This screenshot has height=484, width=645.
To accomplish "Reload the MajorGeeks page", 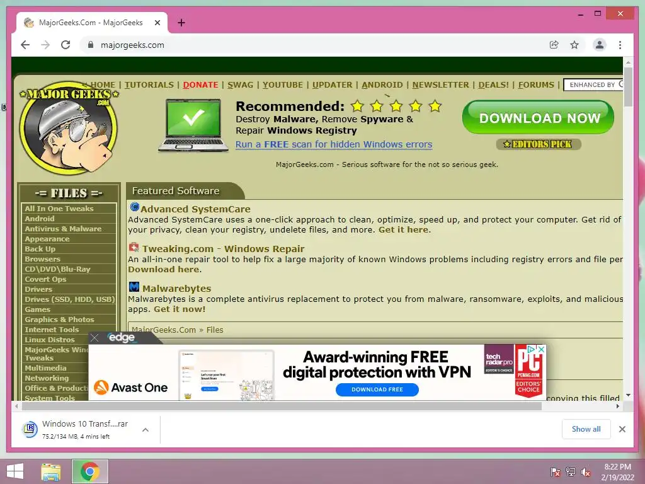I will [66, 45].
